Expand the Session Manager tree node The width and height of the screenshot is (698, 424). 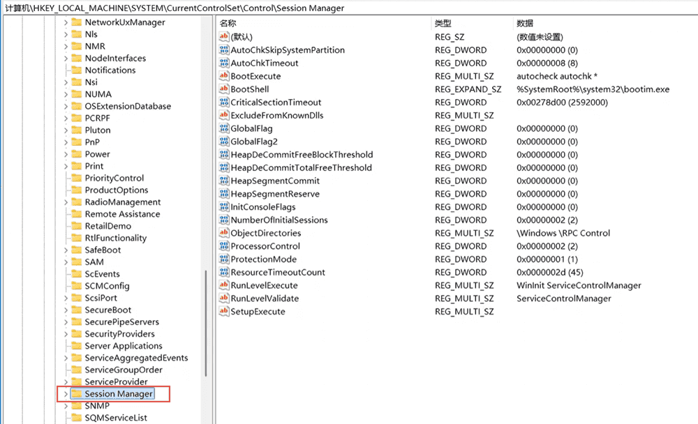point(66,394)
